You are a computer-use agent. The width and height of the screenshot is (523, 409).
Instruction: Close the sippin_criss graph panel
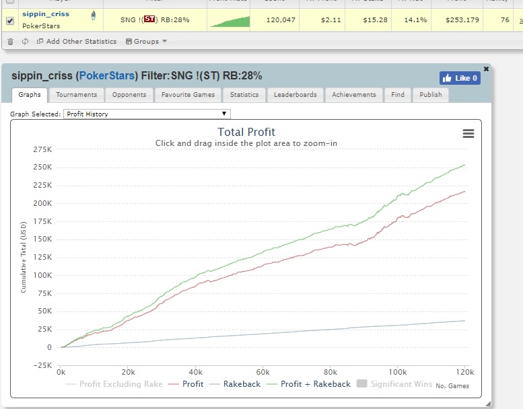coord(486,69)
